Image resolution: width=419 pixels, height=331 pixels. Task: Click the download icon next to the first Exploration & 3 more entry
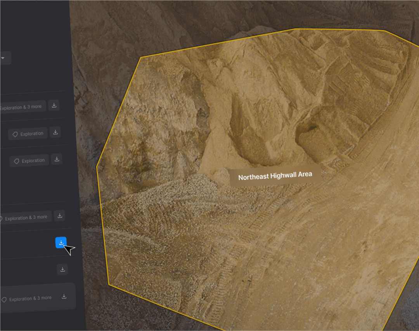pyautogui.click(x=54, y=105)
